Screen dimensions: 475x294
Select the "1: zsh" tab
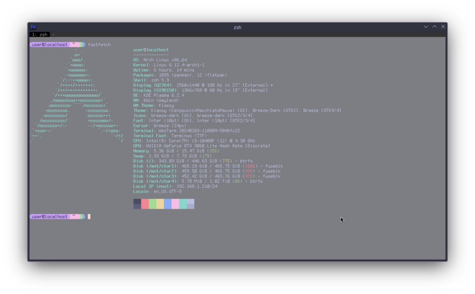coord(40,35)
